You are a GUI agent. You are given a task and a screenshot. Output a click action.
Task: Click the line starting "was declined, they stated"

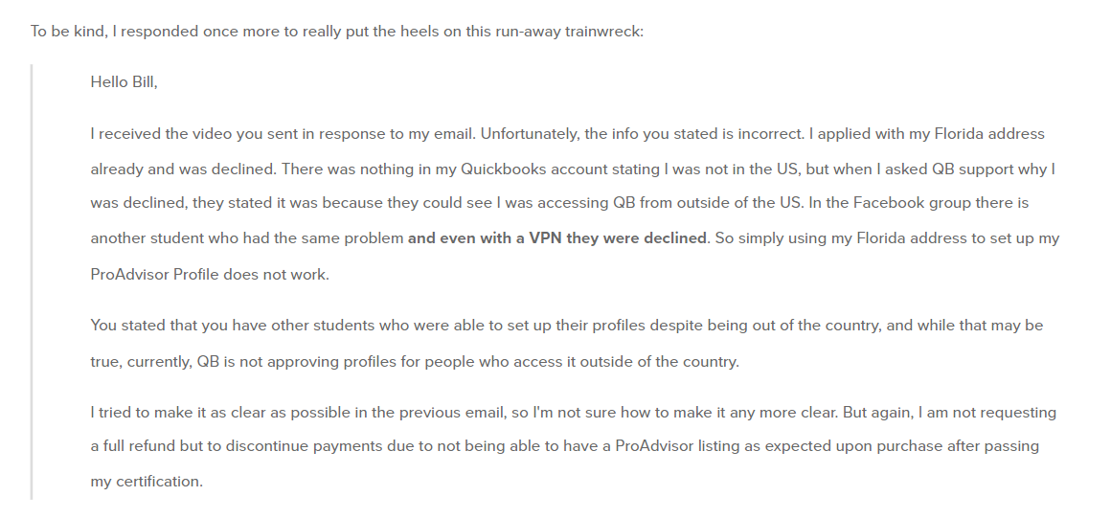click(559, 203)
